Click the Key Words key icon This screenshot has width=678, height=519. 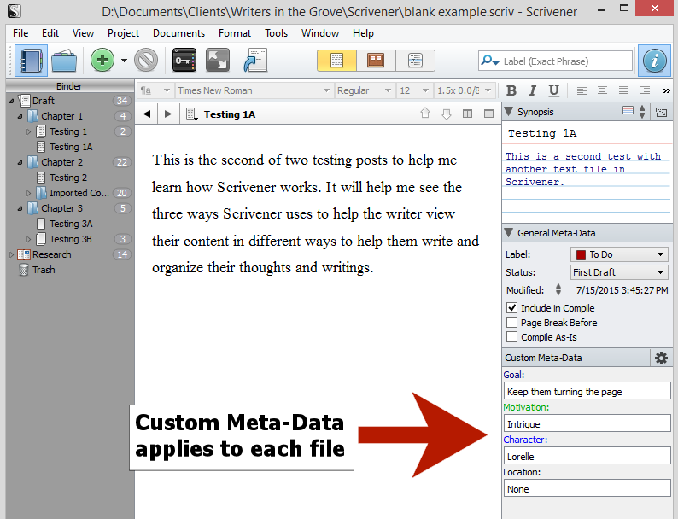point(184,61)
